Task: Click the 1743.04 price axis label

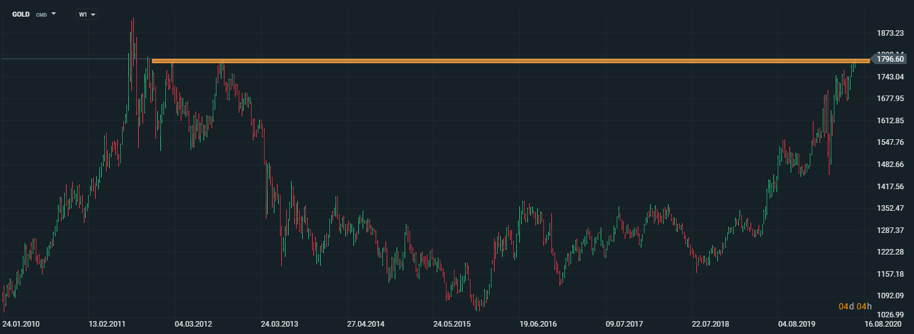Action: [x=891, y=76]
